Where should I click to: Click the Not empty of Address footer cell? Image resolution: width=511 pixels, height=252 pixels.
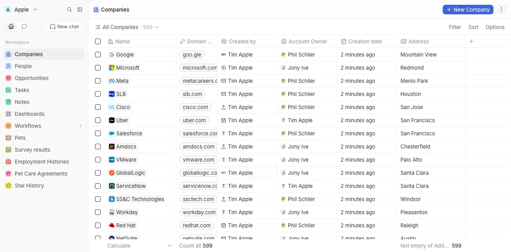(x=431, y=246)
